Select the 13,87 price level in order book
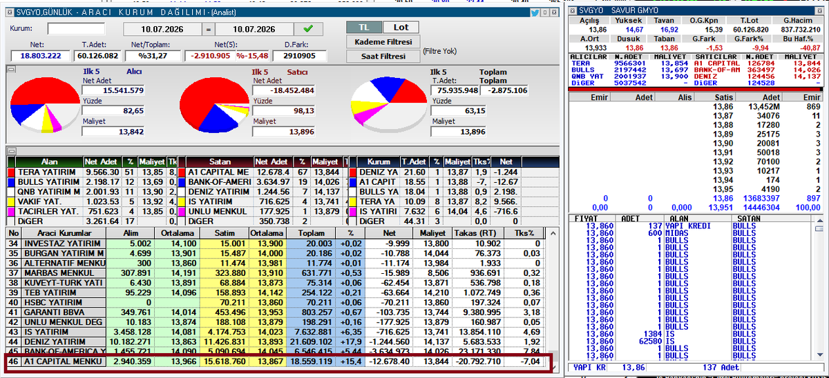829x378 pixels. click(696, 116)
